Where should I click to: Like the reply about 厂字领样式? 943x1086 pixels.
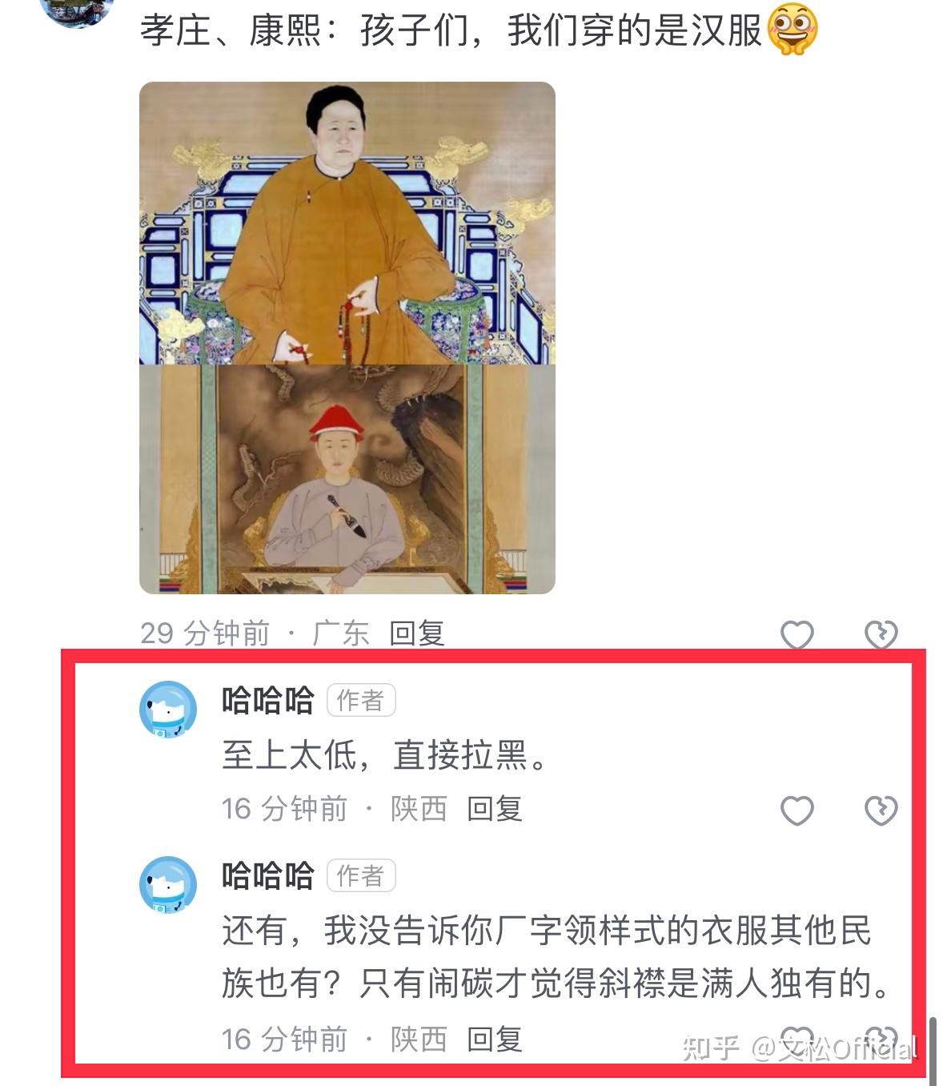[x=797, y=1040]
